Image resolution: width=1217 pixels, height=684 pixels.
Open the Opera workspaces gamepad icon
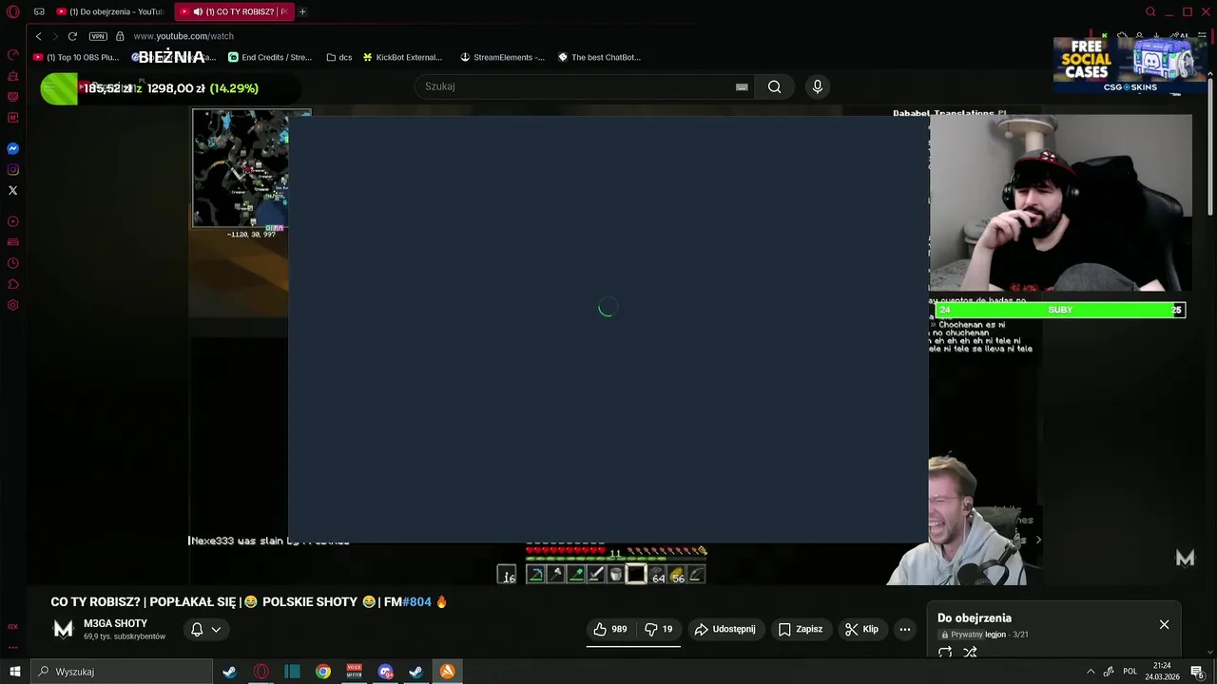[39, 11]
